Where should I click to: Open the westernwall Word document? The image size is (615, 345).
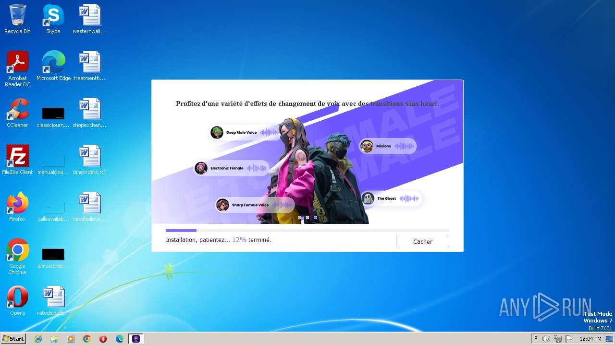[x=89, y=19]
